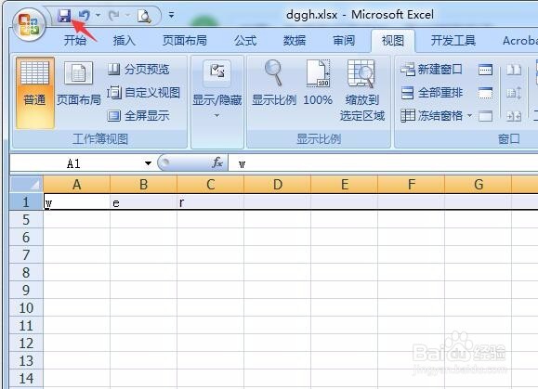Select column C header

point(211,185)
